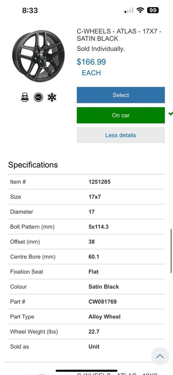Tap the Item # 1251285 row
This screenshot has width=173, height=375.
pos(86,182)
